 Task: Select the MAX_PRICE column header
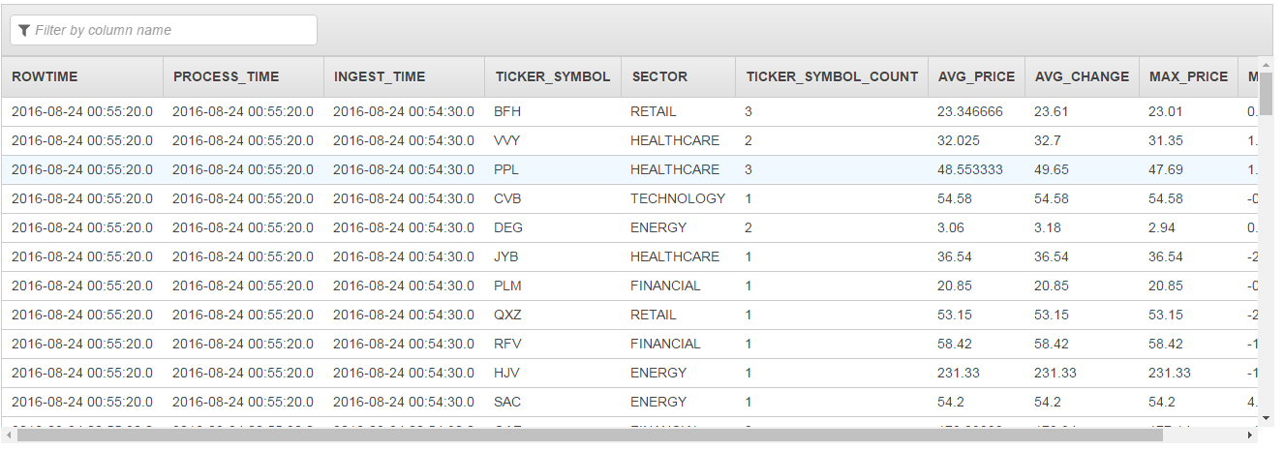pyautogui.click(x=1188, y=76)
